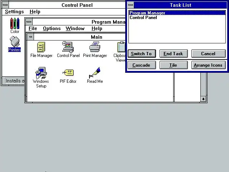Open the Color icon in Control Panel

[x=15, y=25]
